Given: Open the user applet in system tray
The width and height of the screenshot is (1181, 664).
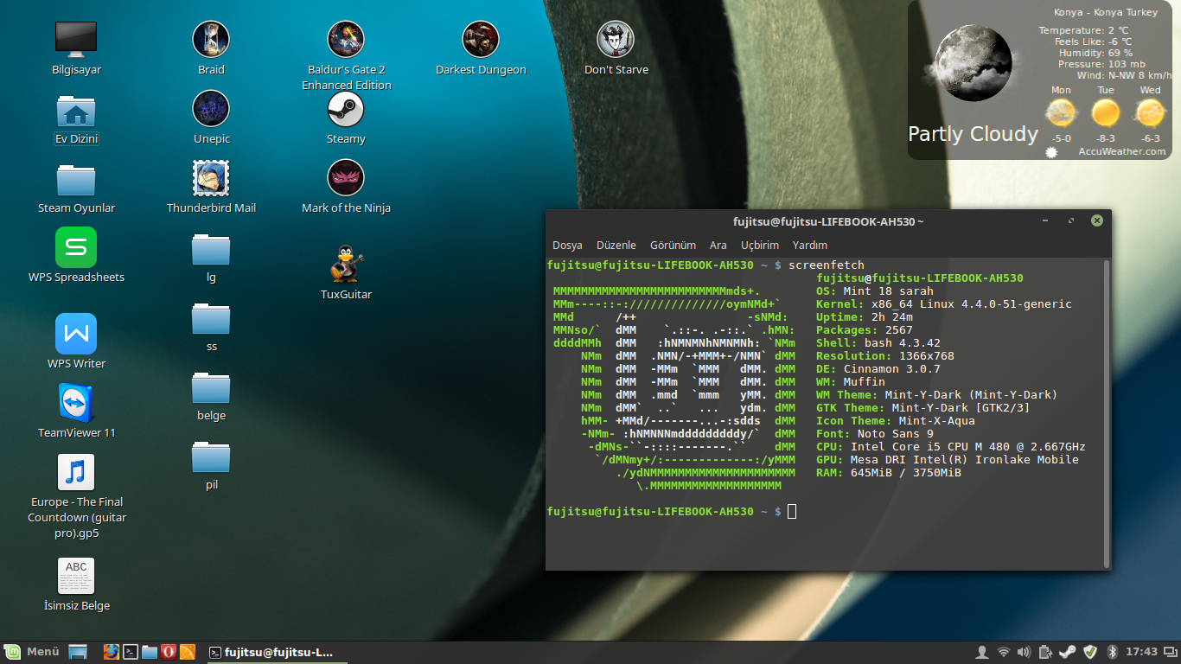Looking at the screenshot, I should coord(981,652).
